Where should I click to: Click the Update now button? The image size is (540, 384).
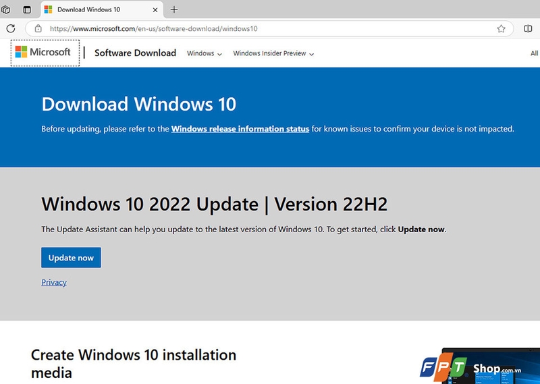click(x=71, y=258)
